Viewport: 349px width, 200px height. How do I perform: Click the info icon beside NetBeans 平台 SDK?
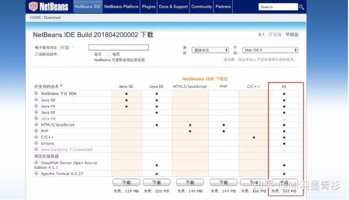tap(36, 93)
